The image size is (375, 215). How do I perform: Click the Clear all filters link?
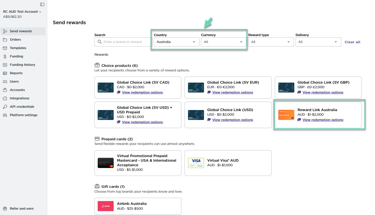tap(352, 42)
